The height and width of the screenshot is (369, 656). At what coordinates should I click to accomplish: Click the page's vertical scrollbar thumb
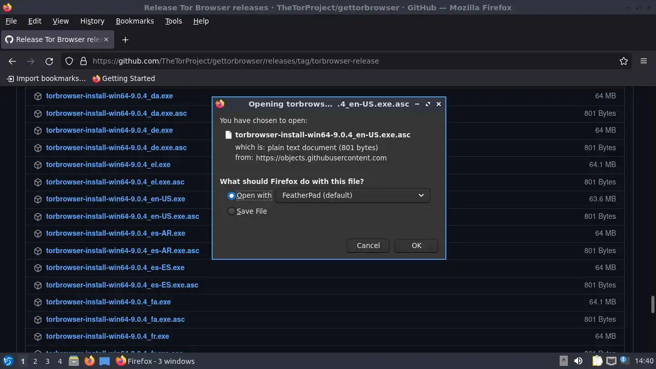tap(652, 304)
